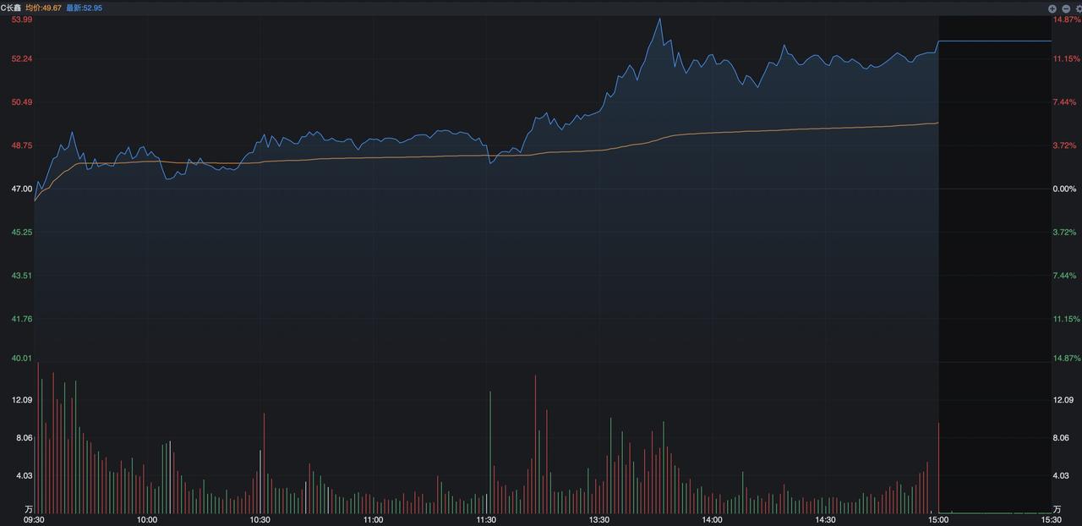Click the flat post-close price line segment
1082x526 pixels.
pos(995,41)
